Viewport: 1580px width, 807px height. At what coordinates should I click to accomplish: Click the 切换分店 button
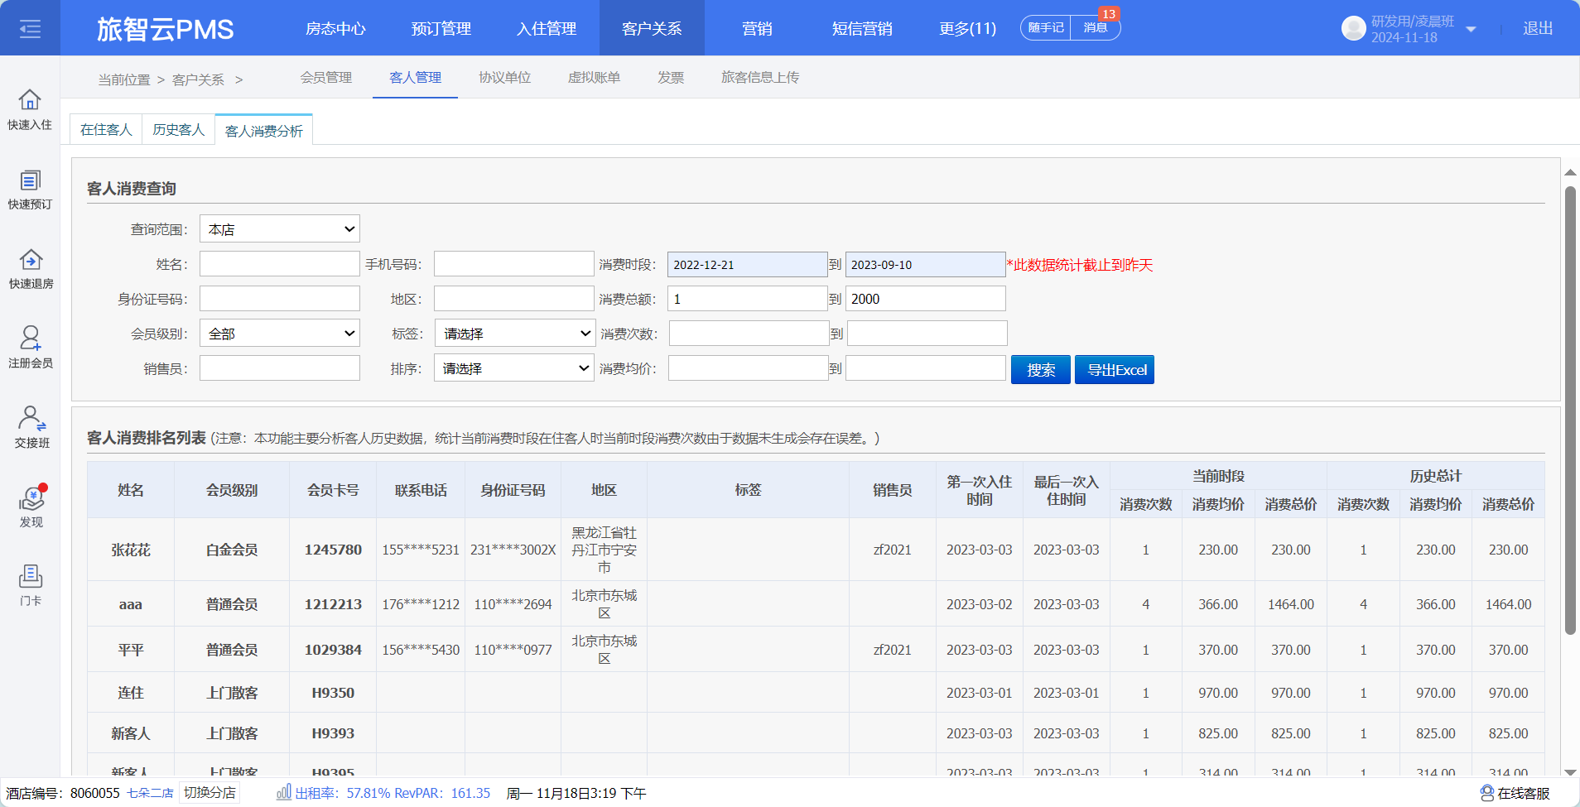coord(210,792)
